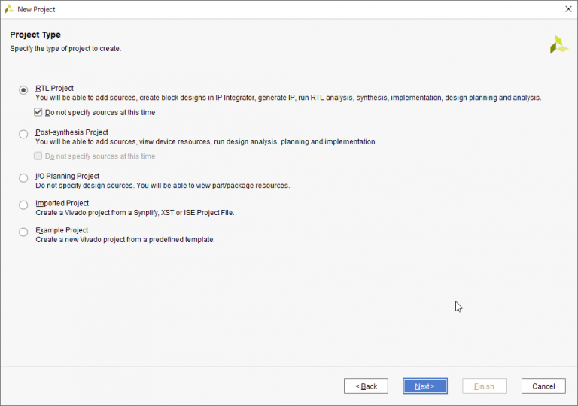Click the Xilinx logo in header
Screen dimensions: 578x406
coord(558,44)
